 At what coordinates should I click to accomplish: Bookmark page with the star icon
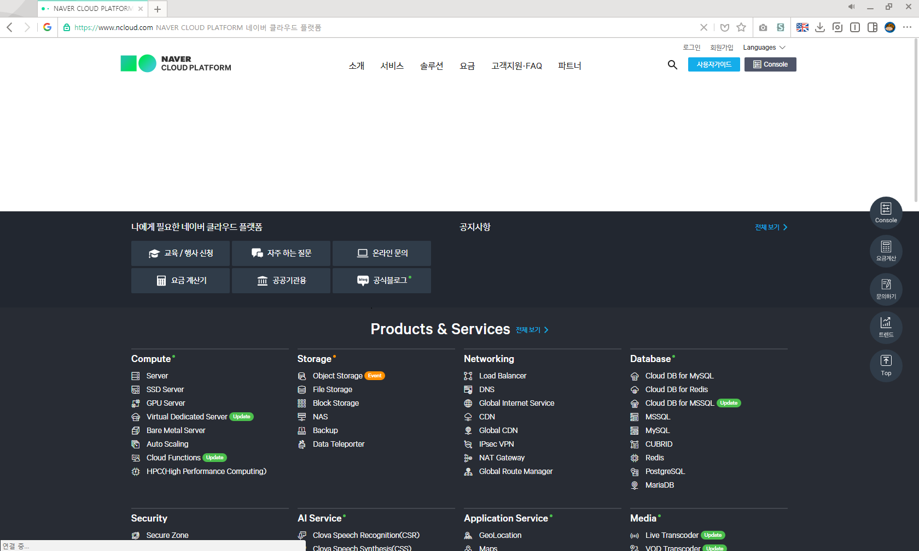[741, 27]
